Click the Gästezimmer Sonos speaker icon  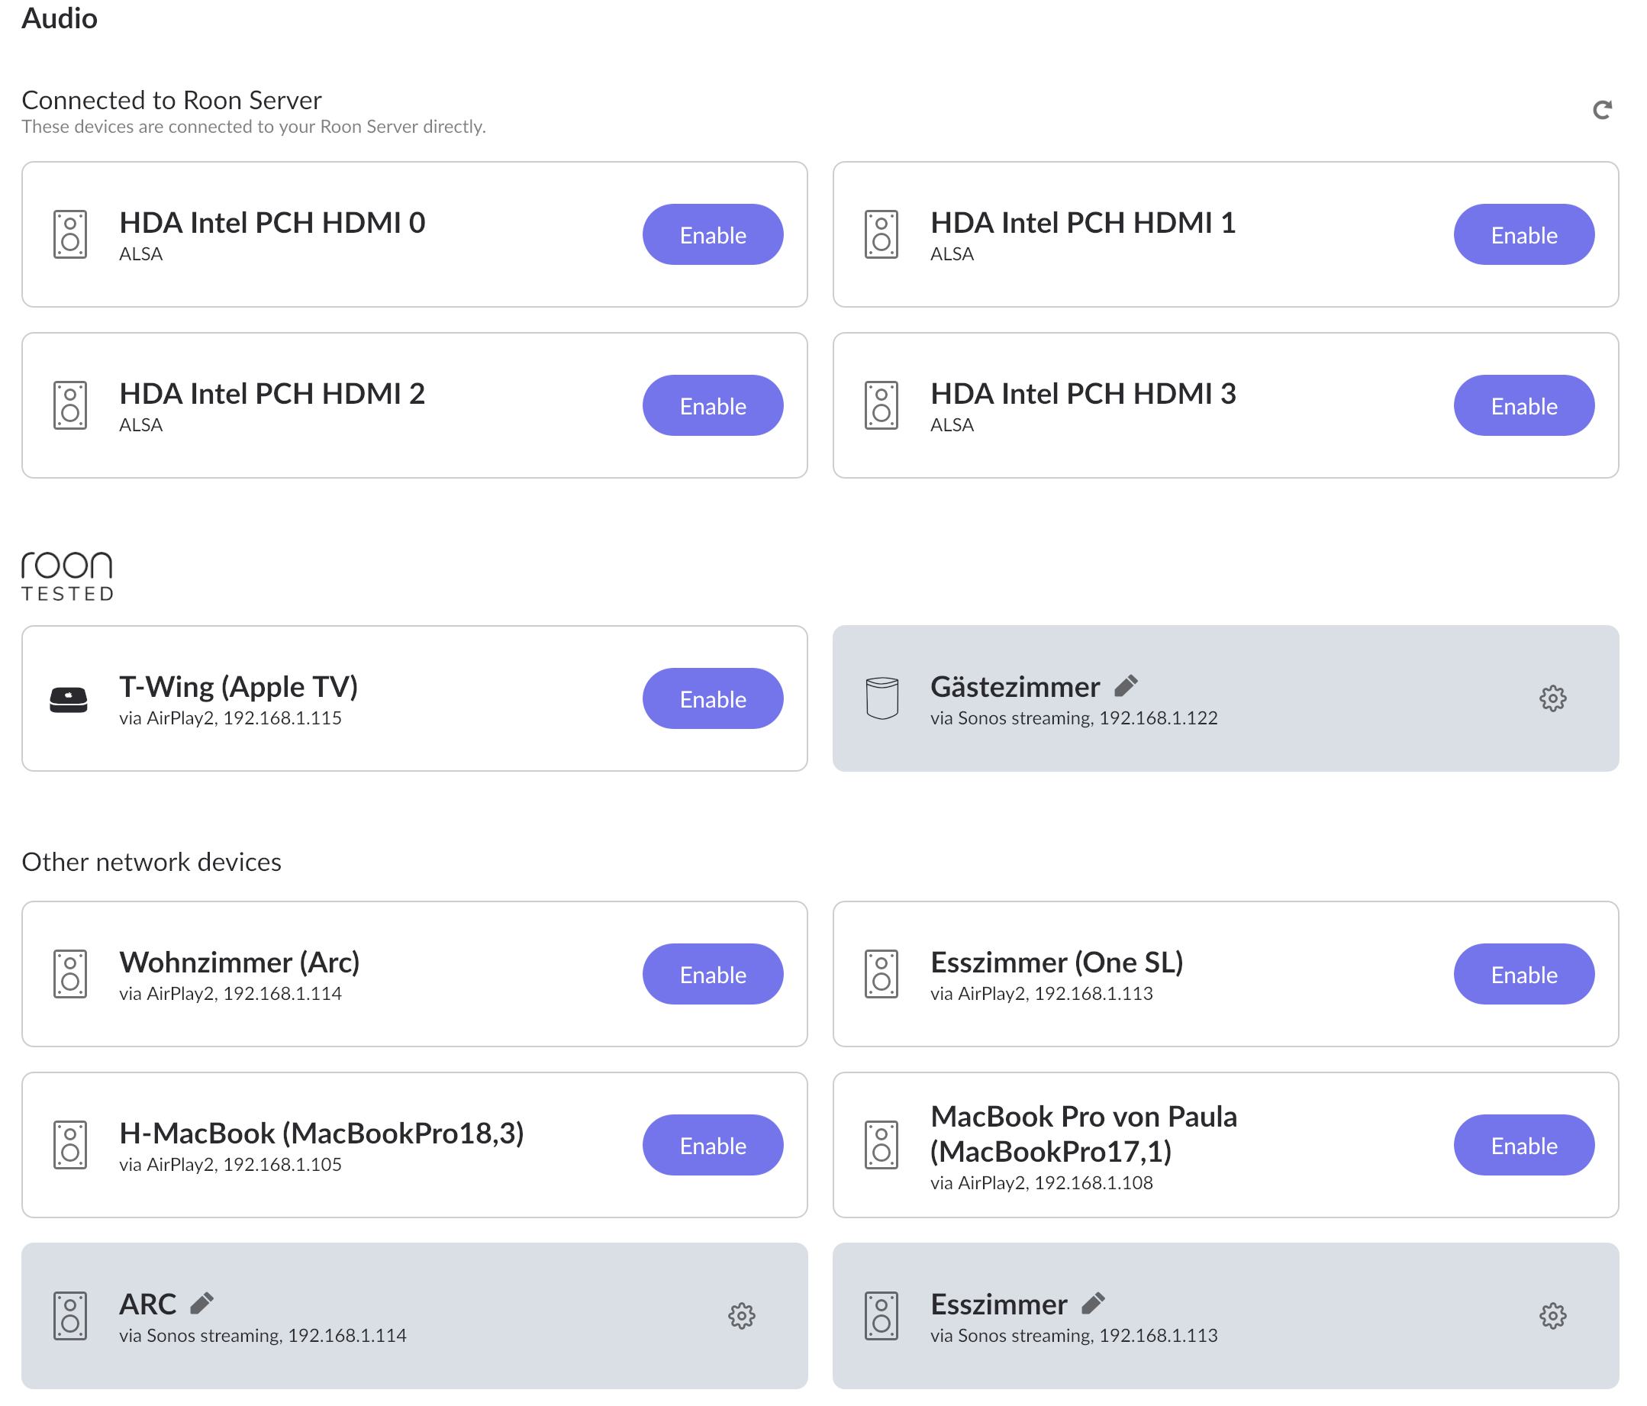(882, 698)
